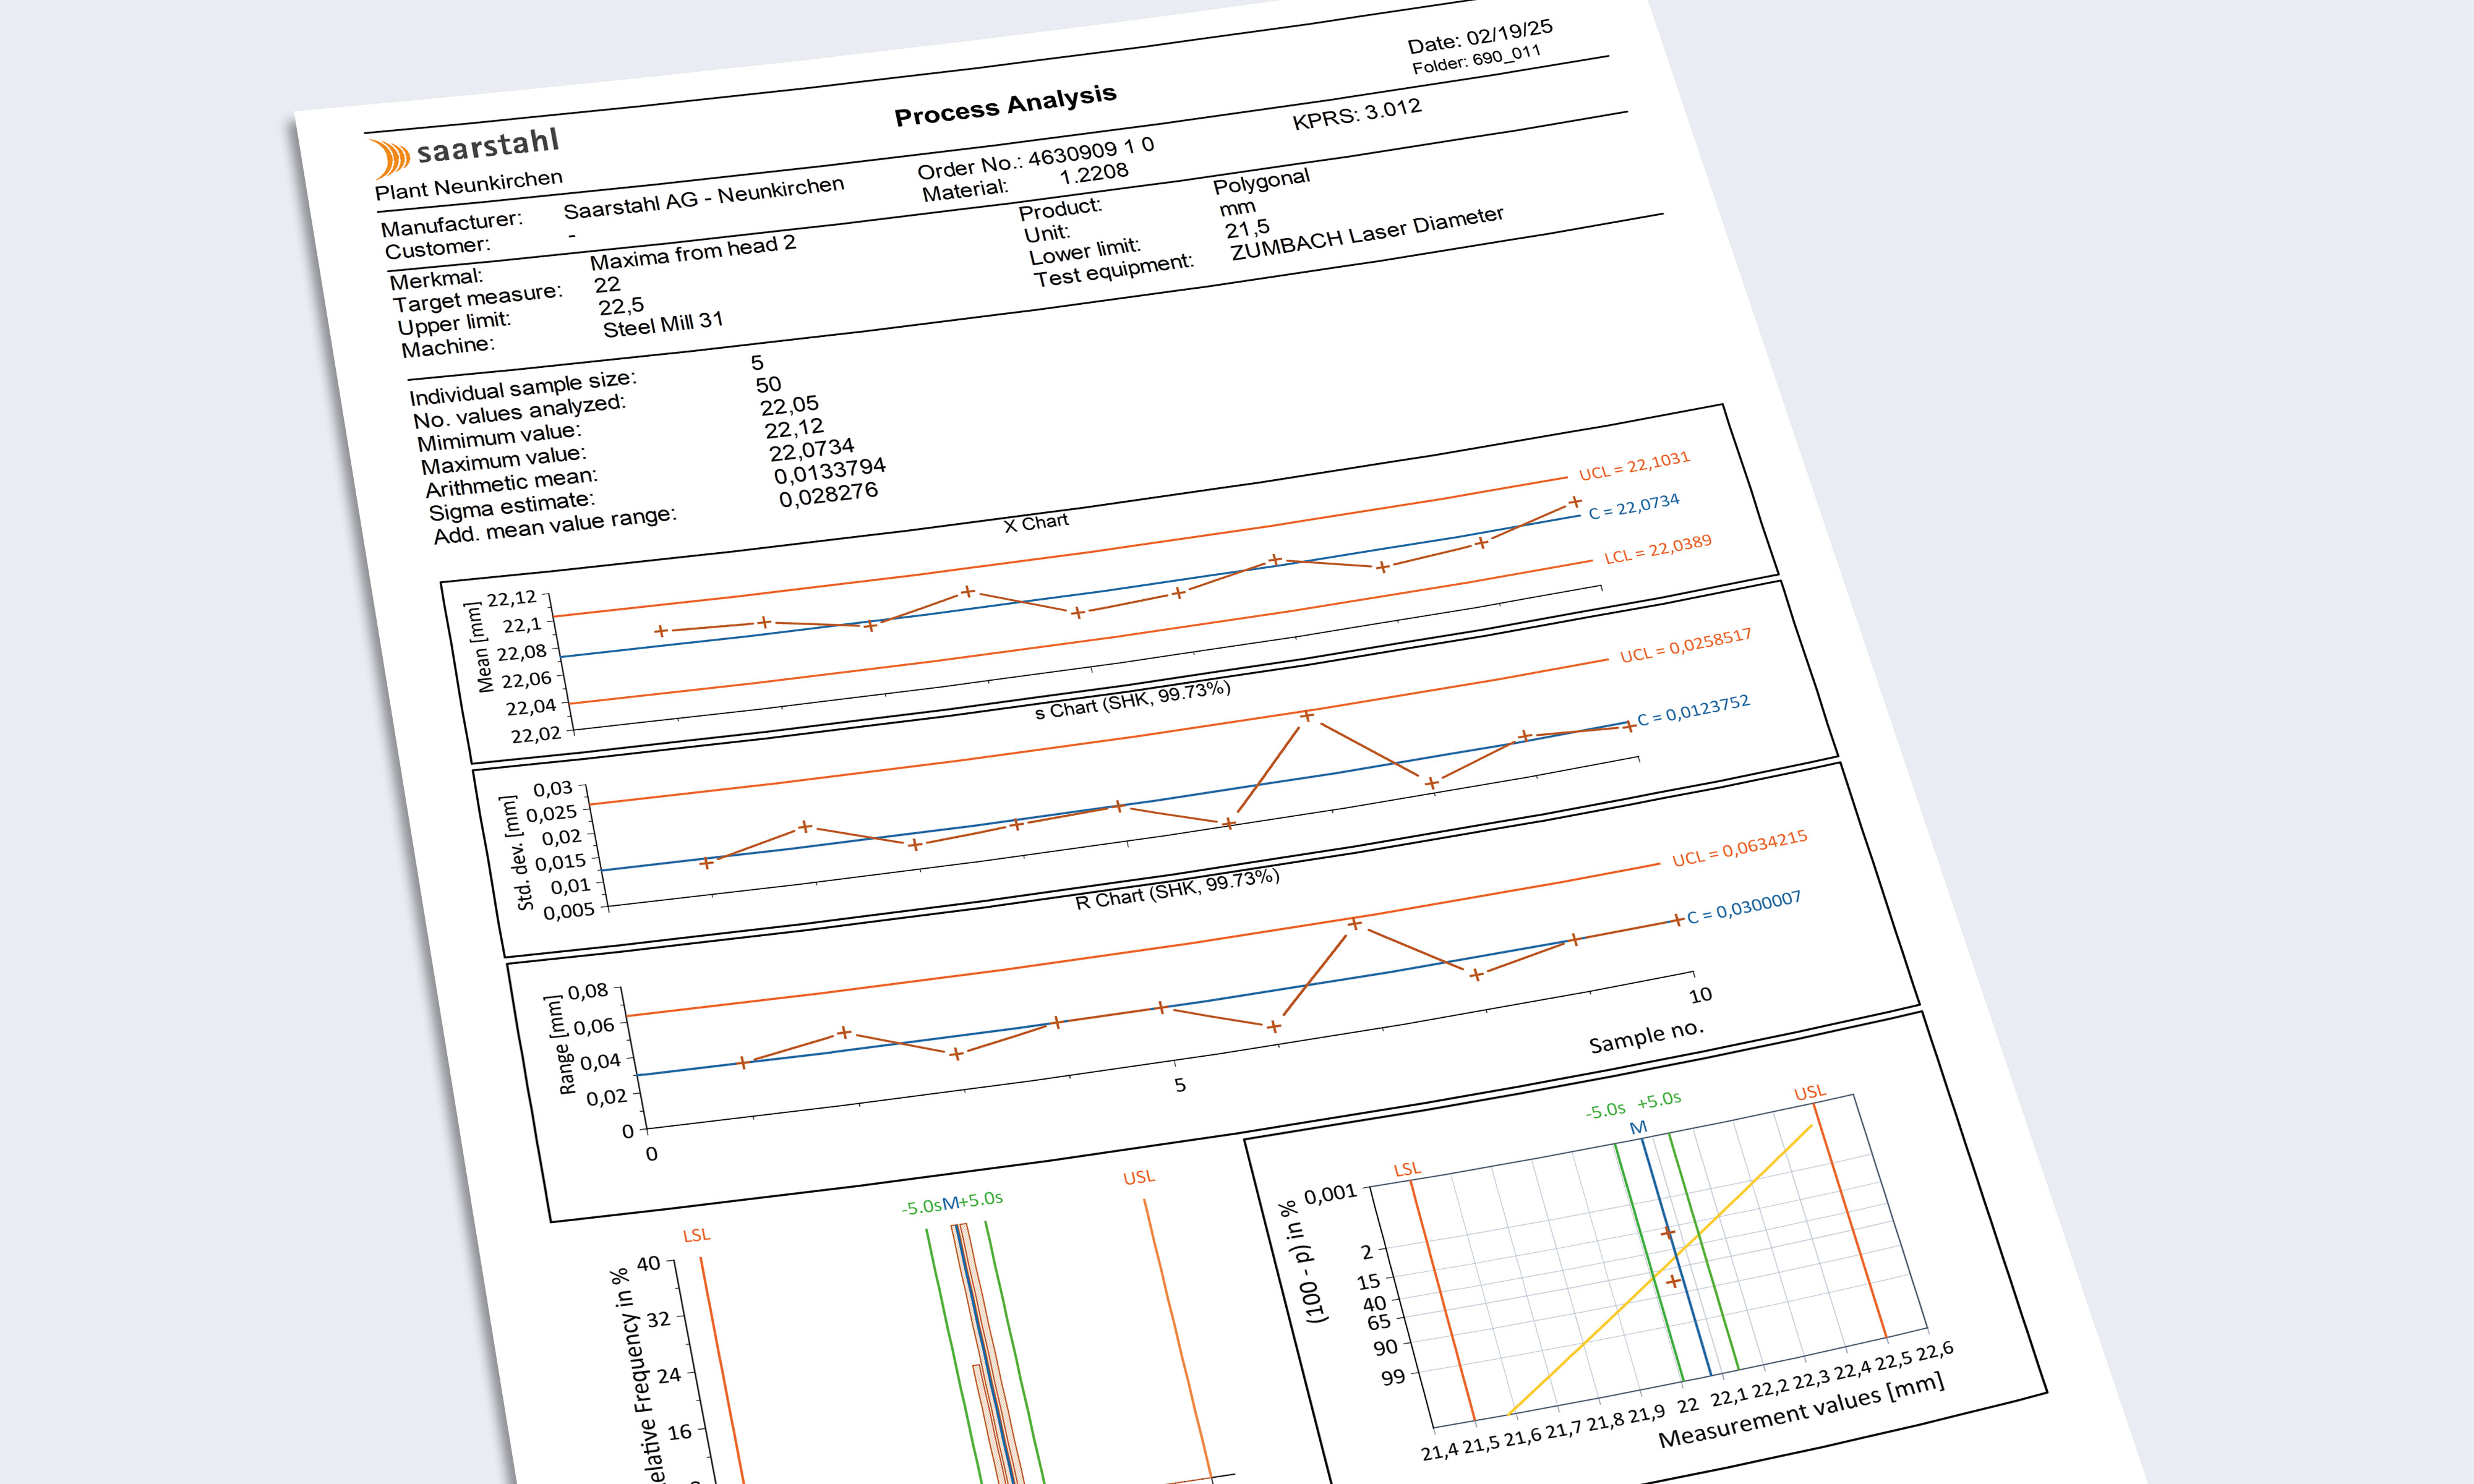Click the 'LSL' label in histogram
Screen dimensions: 2474x1484
[x=697, y=1235]
